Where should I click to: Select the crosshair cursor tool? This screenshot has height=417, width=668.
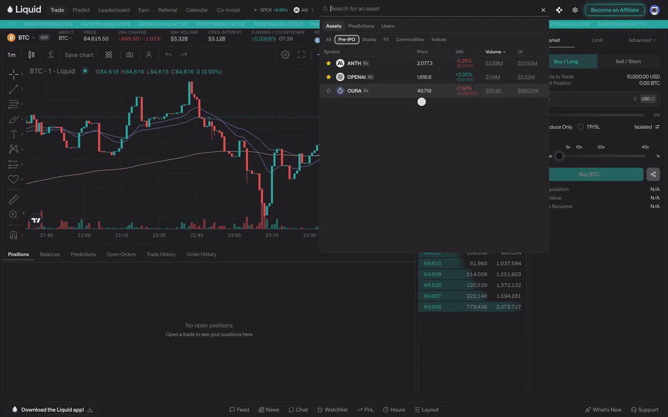(13, 74)
